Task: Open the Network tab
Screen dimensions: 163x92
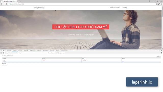Action: (x=26, y=51)
